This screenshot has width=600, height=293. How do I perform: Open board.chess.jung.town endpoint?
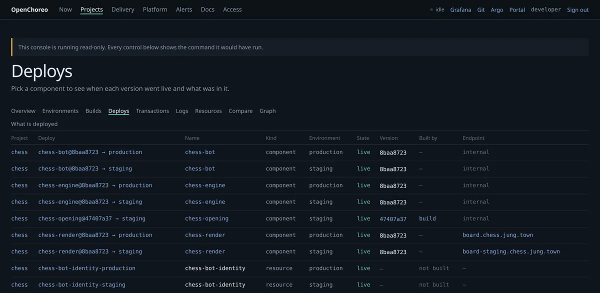(498, 235)
